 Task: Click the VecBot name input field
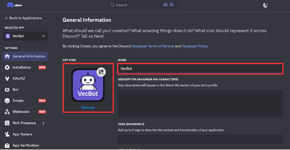point(200,68)
